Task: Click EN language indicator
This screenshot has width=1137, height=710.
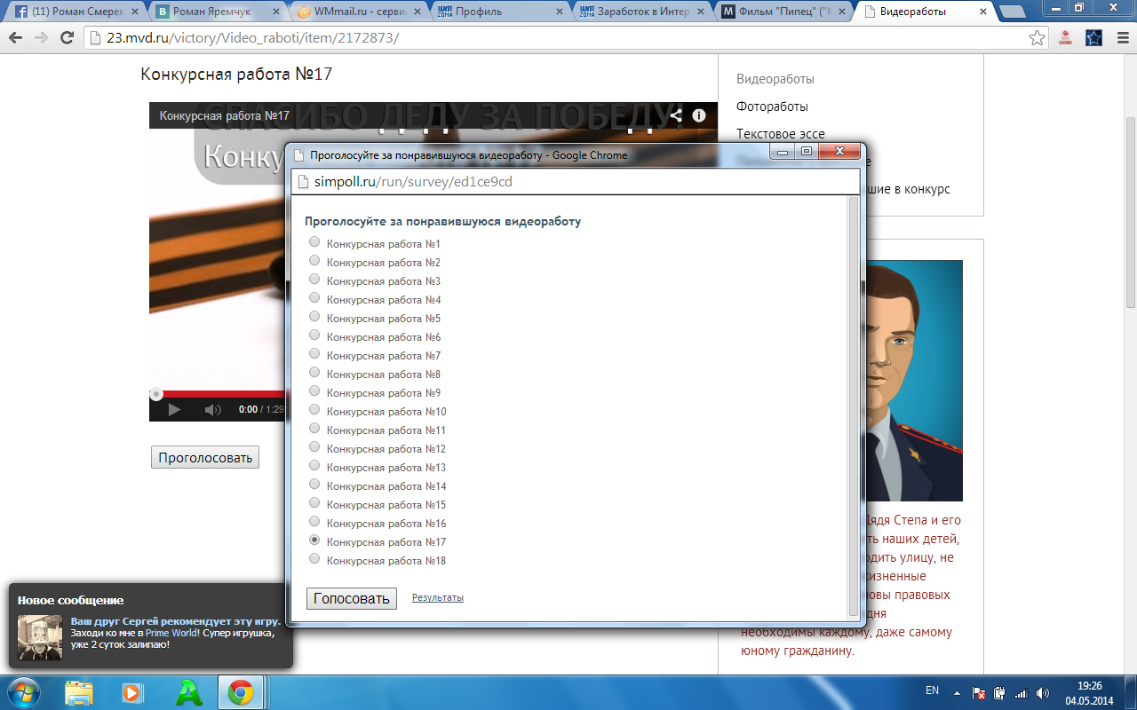Action: pyautogui.click(x=932, y=690)
